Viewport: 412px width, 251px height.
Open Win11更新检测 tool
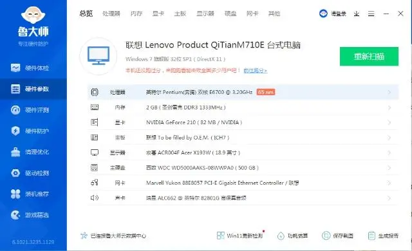coord(239,236)
